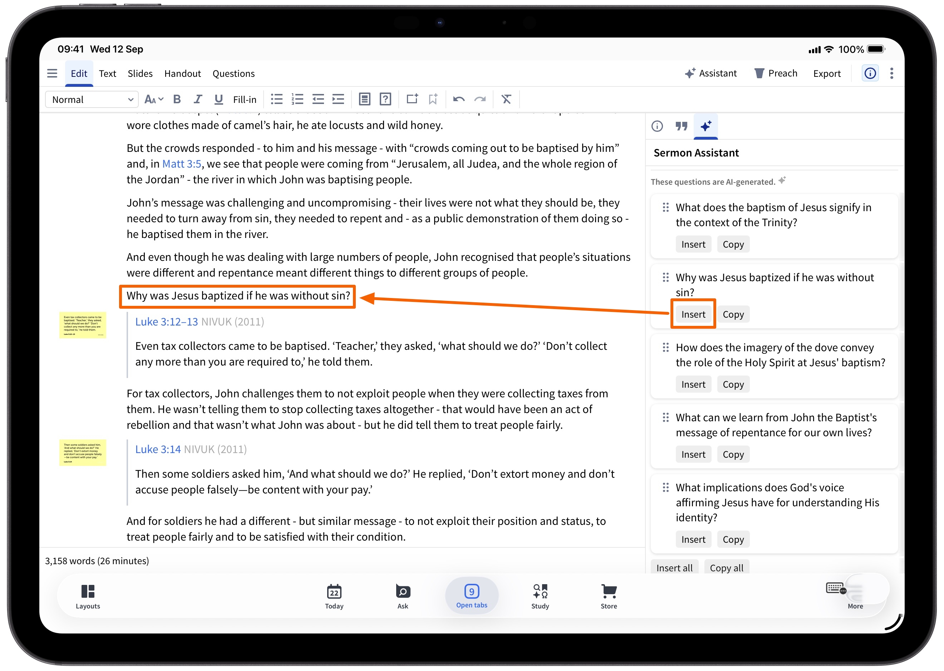Select the Sermon Assistant sparkle tab

tap(706, 126)
